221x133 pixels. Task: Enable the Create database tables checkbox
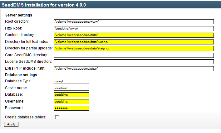(x=57, y=117)
